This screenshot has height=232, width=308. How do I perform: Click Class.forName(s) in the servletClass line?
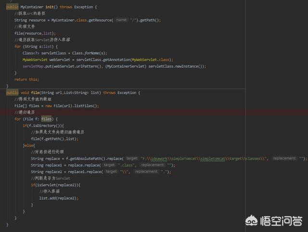(89, 53)
